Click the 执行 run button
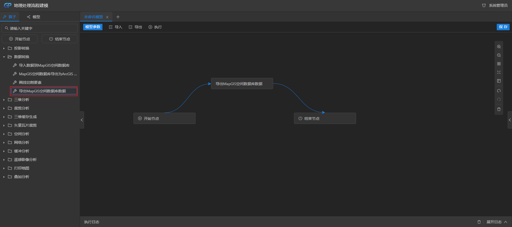The width and height of the screenshot is (512, 227). (x=155, y=27)
